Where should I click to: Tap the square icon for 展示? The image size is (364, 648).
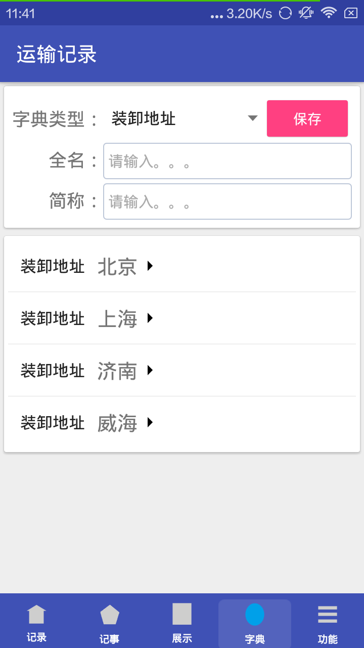click(x=182, y=614)
